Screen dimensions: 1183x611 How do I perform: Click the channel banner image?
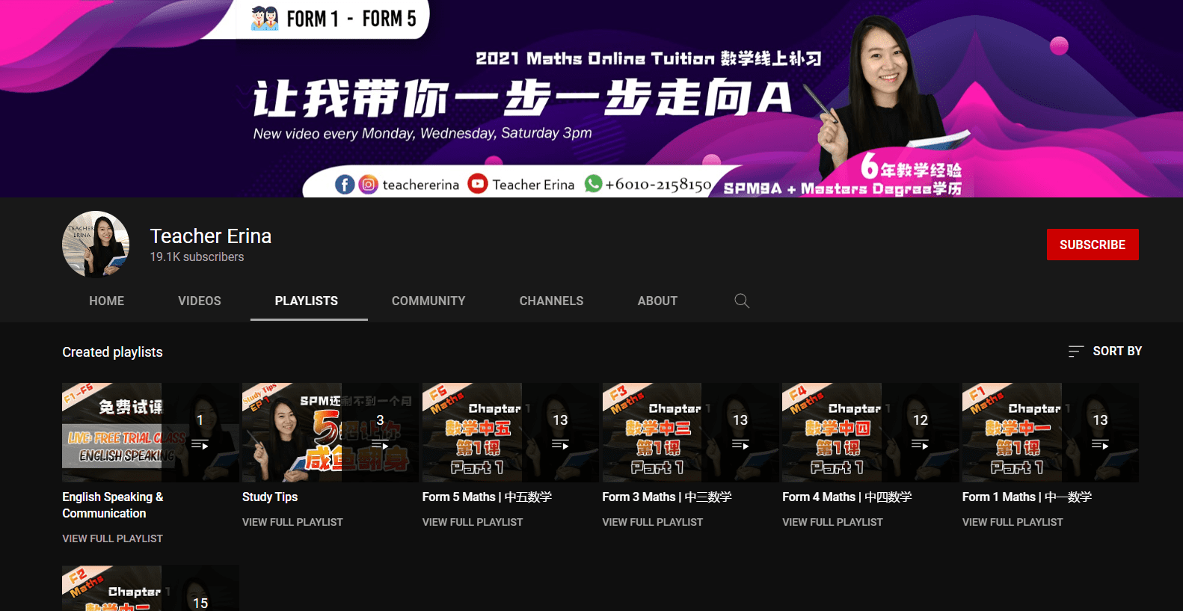coord(591,99)
